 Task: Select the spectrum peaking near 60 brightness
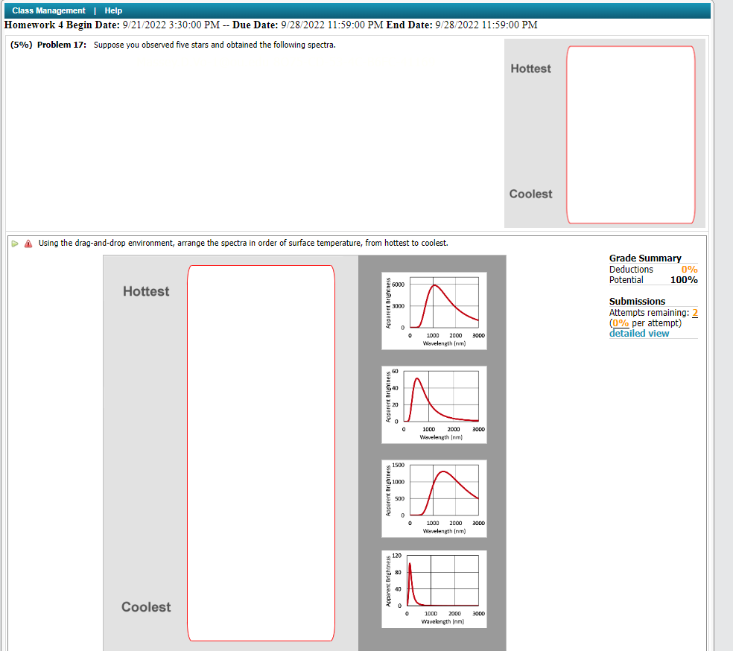pos(434,404)
